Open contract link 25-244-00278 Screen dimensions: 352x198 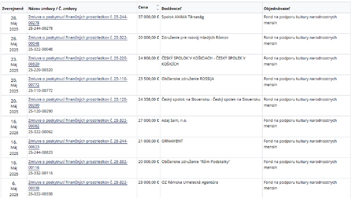(78, 20)
